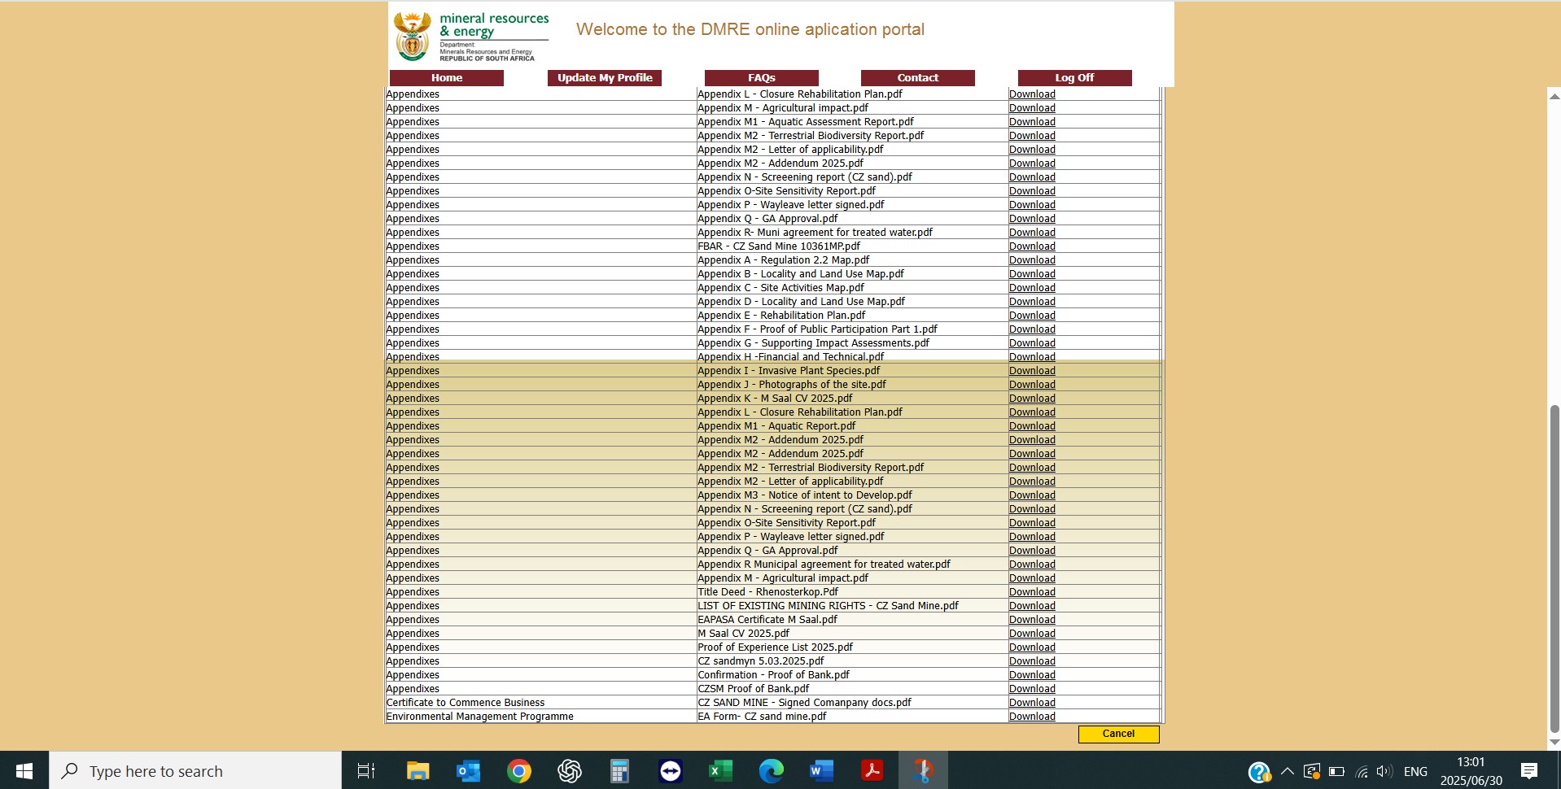Screen dimensions: 1561x789
Task: Switch to Microsoft Edge
Action: pos(771,770)
